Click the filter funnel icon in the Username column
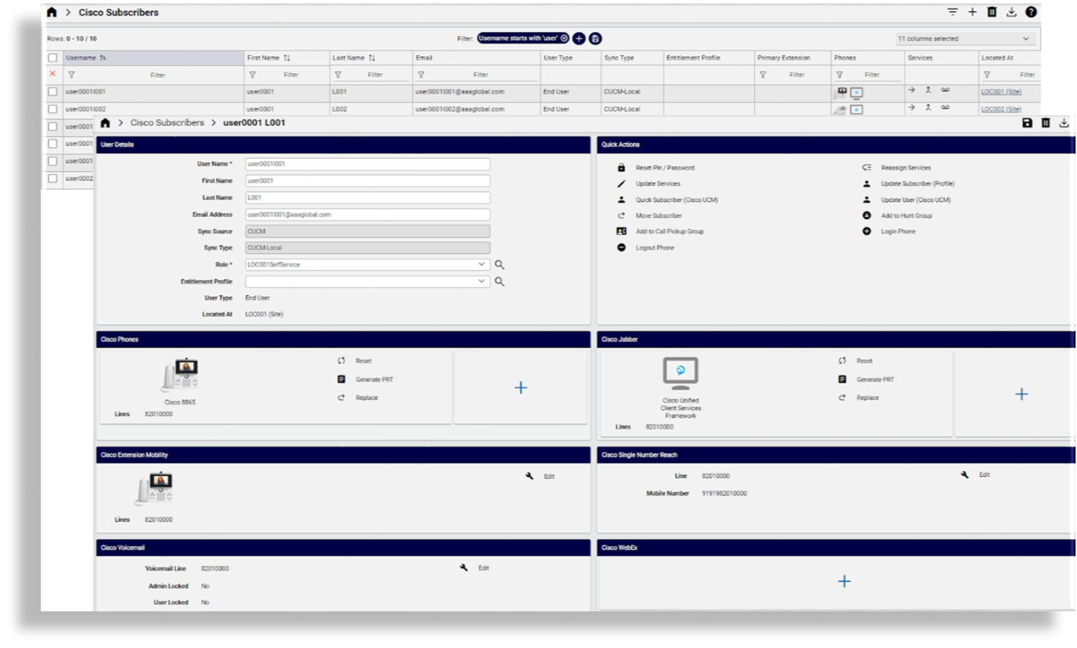 click(71, 75)
